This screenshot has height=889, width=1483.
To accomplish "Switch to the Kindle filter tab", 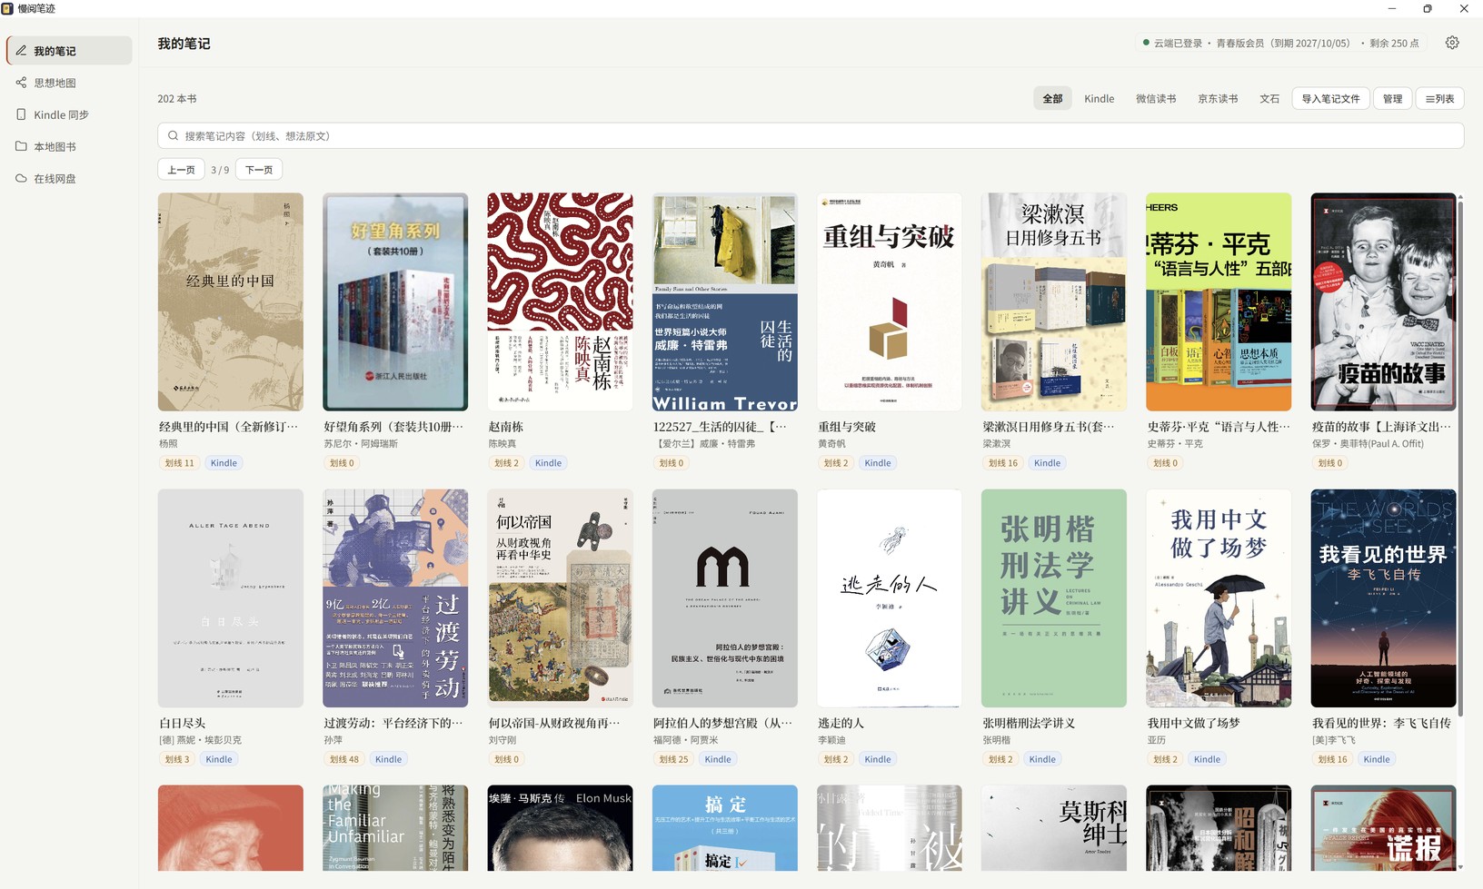I will pos(1099,98).
